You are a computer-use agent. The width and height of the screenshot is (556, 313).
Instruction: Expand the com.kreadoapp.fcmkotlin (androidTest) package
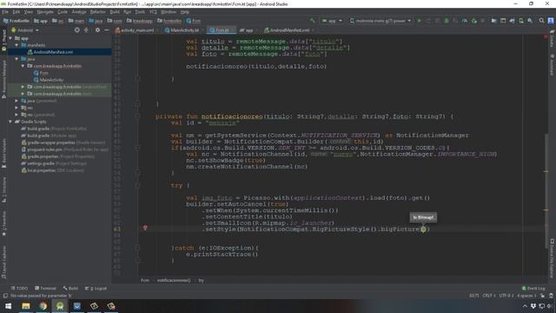click(x=23, y=87)
